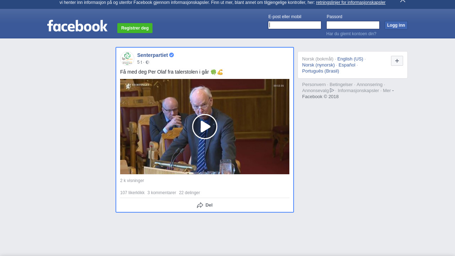Expand the Mer footer dropdown
Image resolution: width=455 pixels, height=256 pixels.
point(388,91)
